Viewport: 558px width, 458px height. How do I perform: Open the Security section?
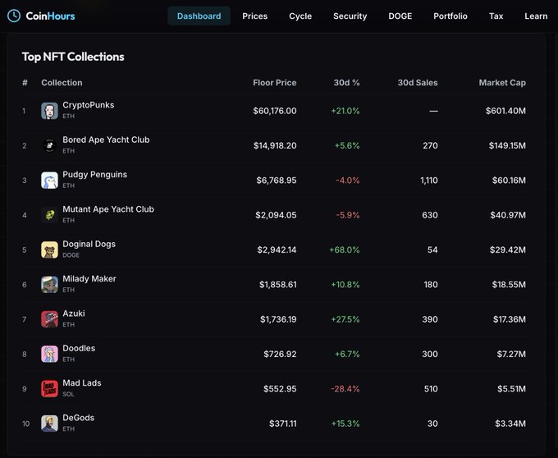350,16
